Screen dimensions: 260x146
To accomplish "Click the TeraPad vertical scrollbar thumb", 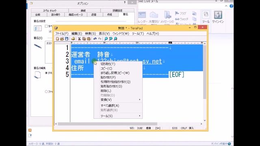I will 205,72.
